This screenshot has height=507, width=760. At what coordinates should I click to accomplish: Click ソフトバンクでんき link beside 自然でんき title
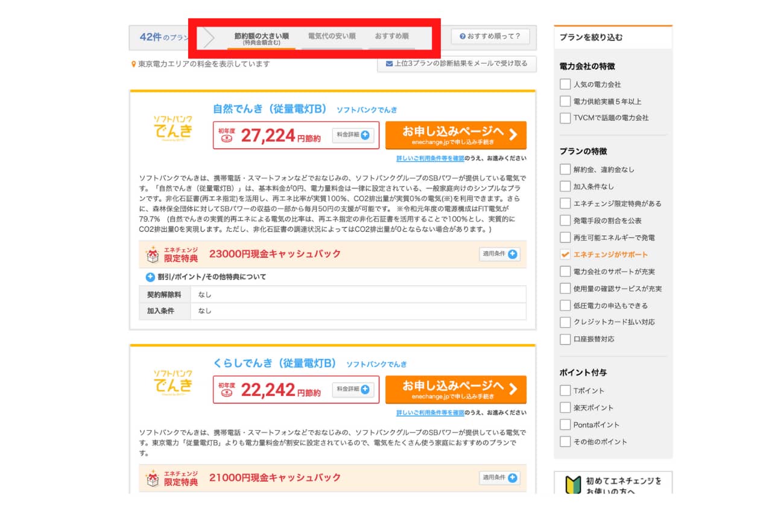click(367, 110)
